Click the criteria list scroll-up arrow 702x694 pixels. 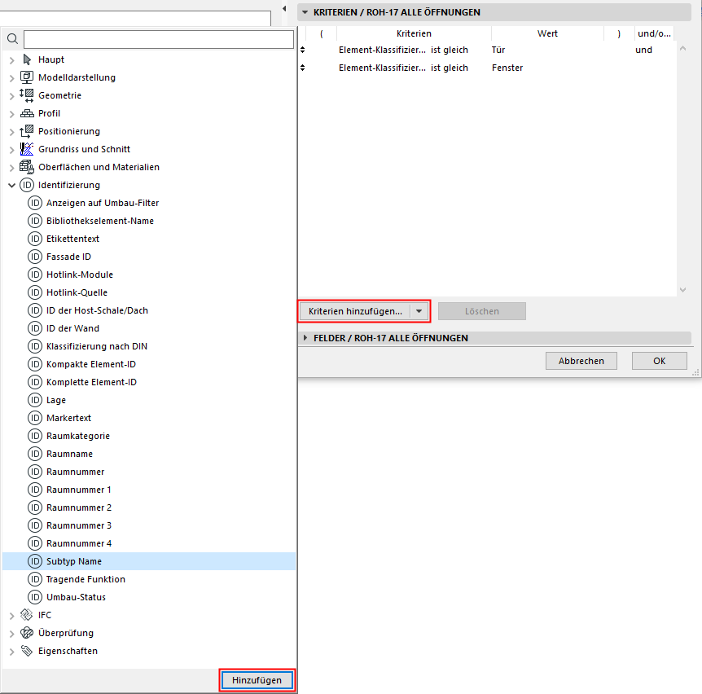(682, 48)
